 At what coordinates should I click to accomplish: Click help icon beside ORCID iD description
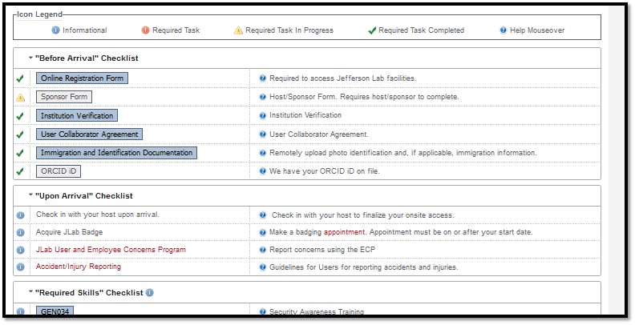click(x=263, y=171)
